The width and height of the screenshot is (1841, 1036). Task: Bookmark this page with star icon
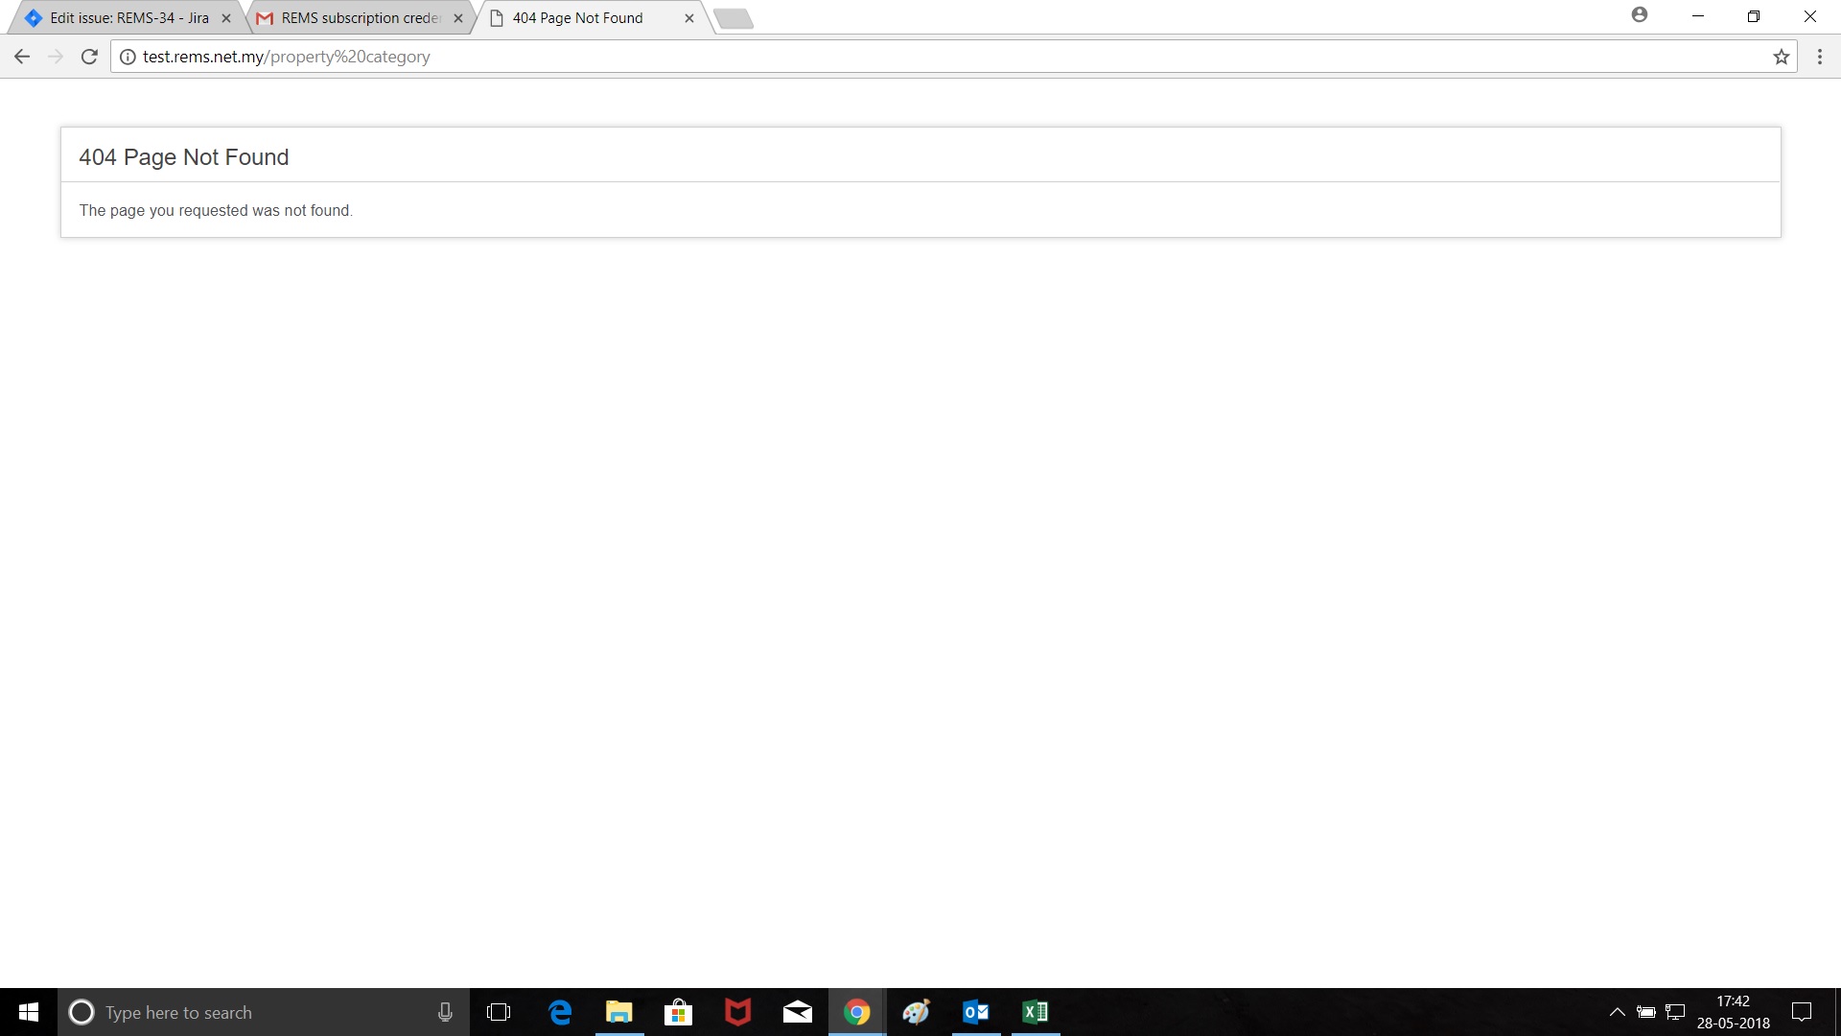(x=1782, y=57)
